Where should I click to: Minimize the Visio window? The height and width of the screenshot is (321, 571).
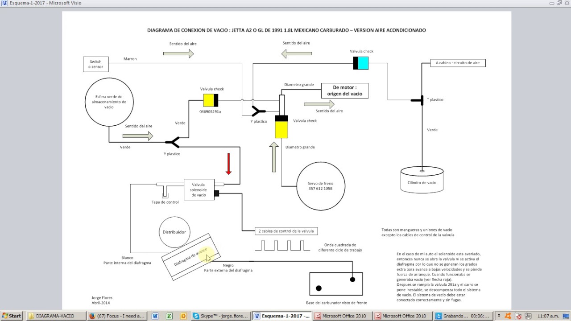click(x=551, y=3)
